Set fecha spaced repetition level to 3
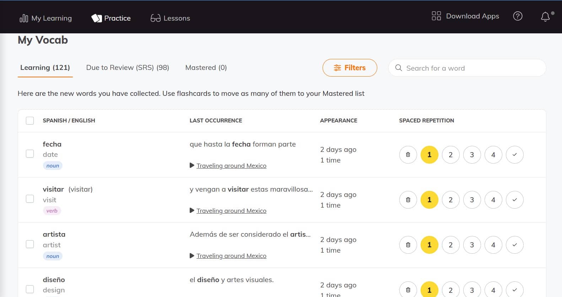The height and width of the screenshot is (297, 562). pos(472,155)
